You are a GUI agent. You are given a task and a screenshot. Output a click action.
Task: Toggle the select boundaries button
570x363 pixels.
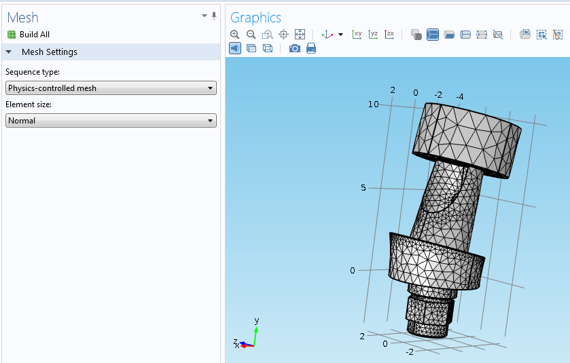pos(449,35)
